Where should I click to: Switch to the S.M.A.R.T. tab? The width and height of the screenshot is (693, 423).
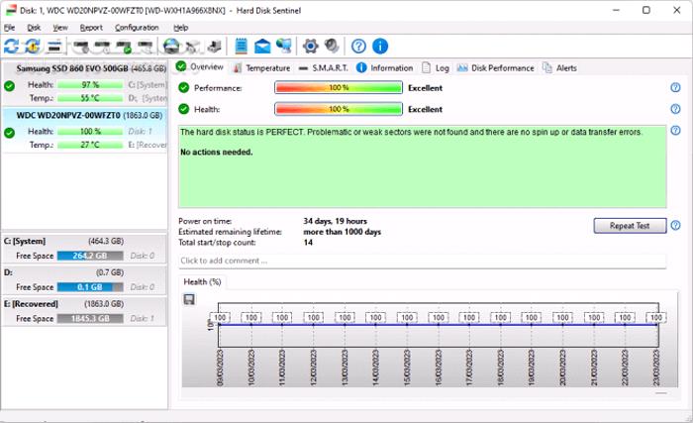(324, 68)
